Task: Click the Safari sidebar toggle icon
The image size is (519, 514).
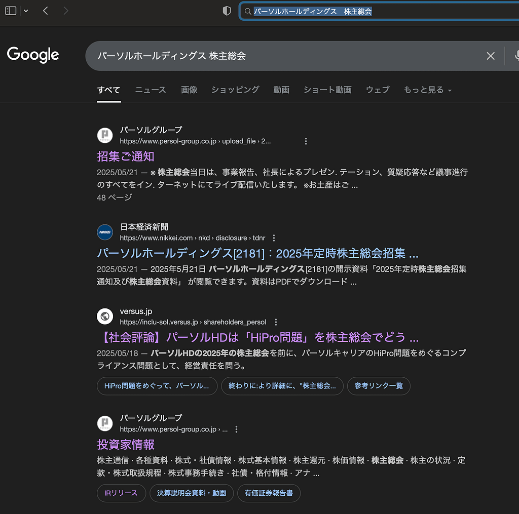Action: [x=11, y=11]
